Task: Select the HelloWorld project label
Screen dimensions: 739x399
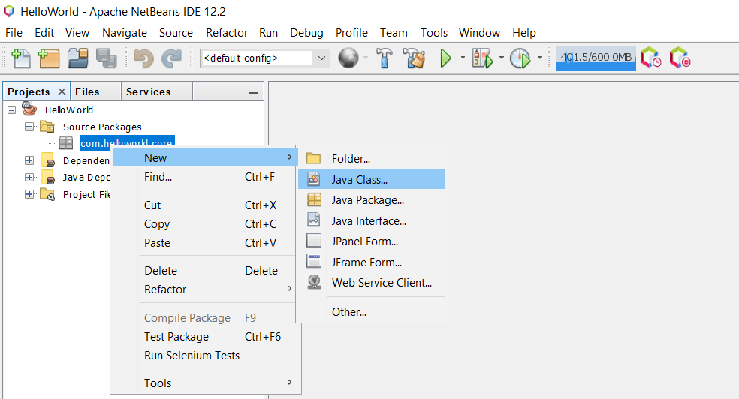Action: (x=69, y=109)
